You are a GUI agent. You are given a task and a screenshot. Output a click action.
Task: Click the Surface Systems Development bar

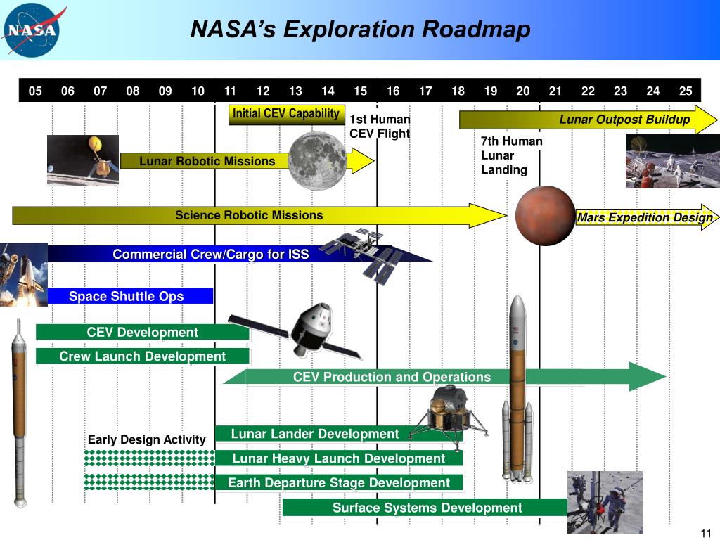425,508
